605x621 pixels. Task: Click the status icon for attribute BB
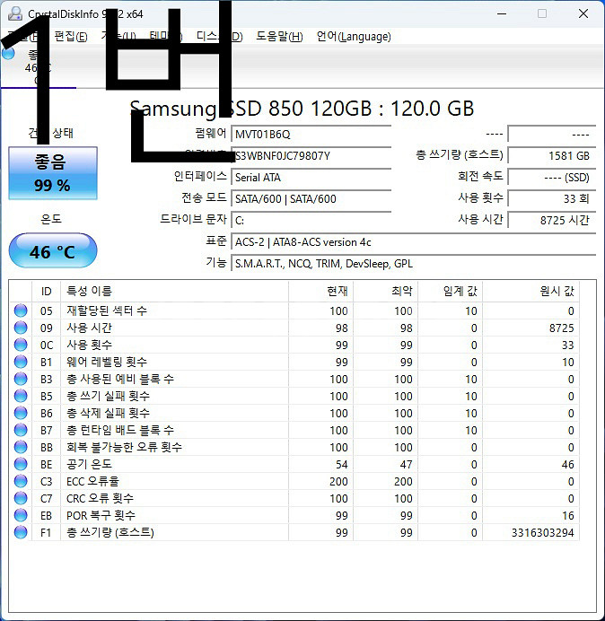click(21, 447)
